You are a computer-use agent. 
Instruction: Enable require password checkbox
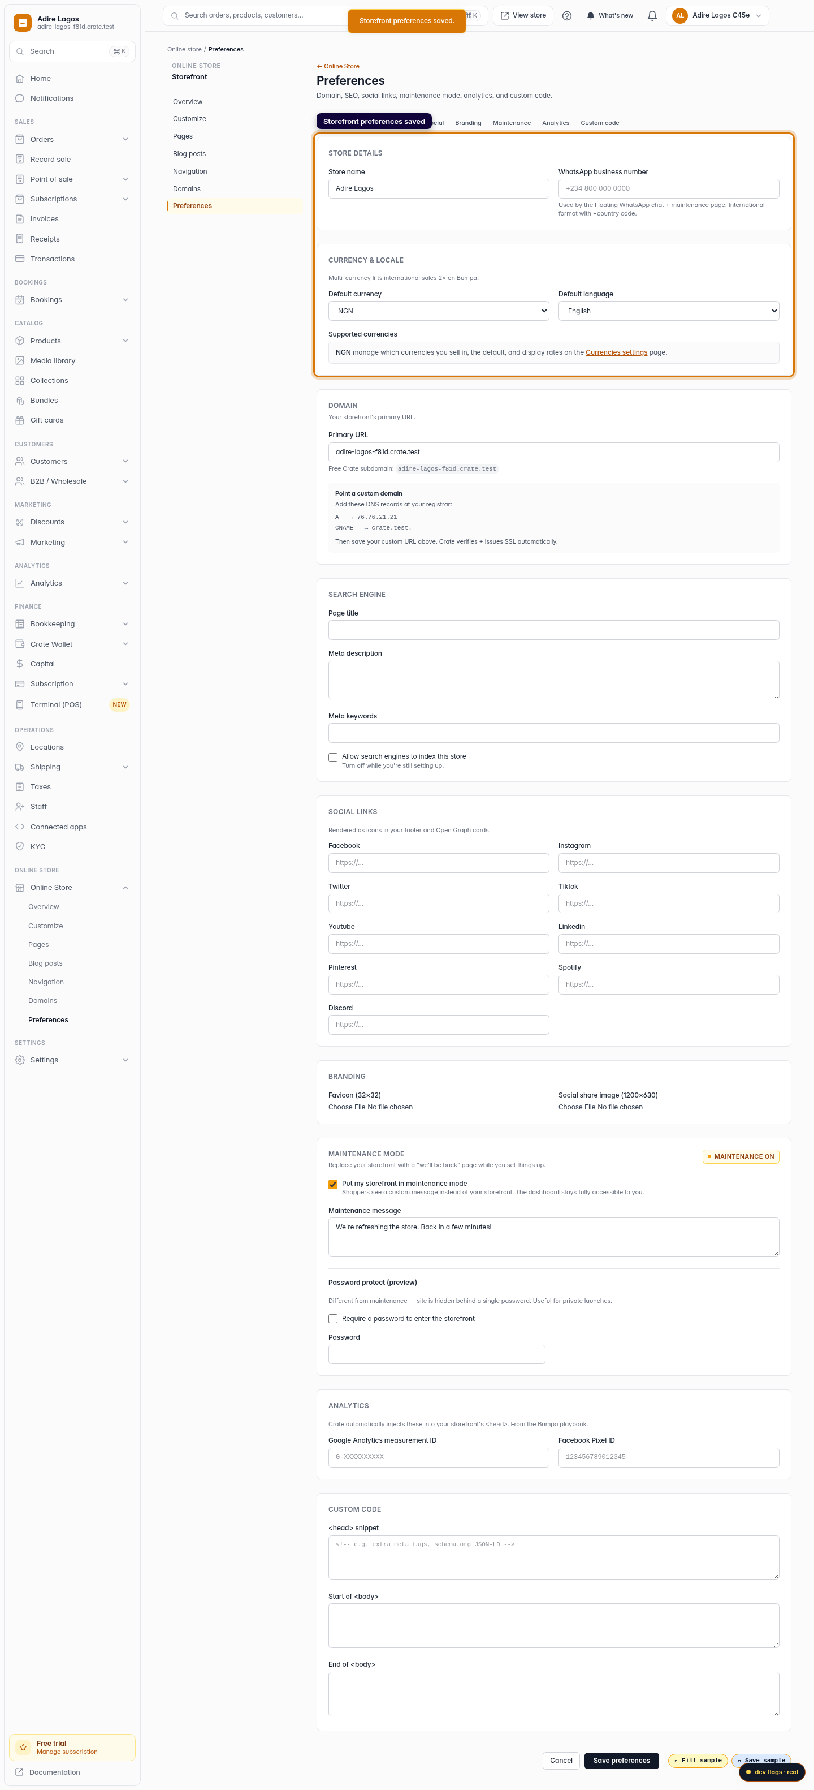coord(333,1318)
